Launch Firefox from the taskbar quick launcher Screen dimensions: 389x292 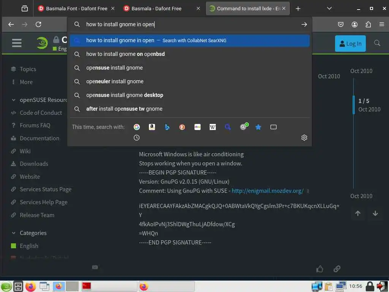coord(31,287)
